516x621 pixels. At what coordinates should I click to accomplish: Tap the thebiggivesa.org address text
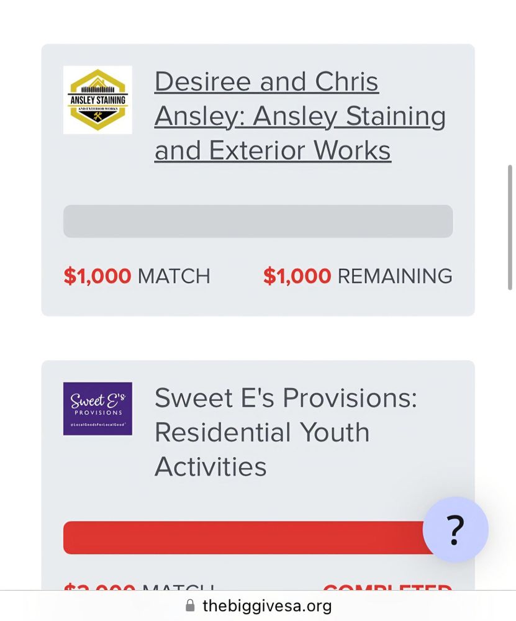click(x=267, y=605)
